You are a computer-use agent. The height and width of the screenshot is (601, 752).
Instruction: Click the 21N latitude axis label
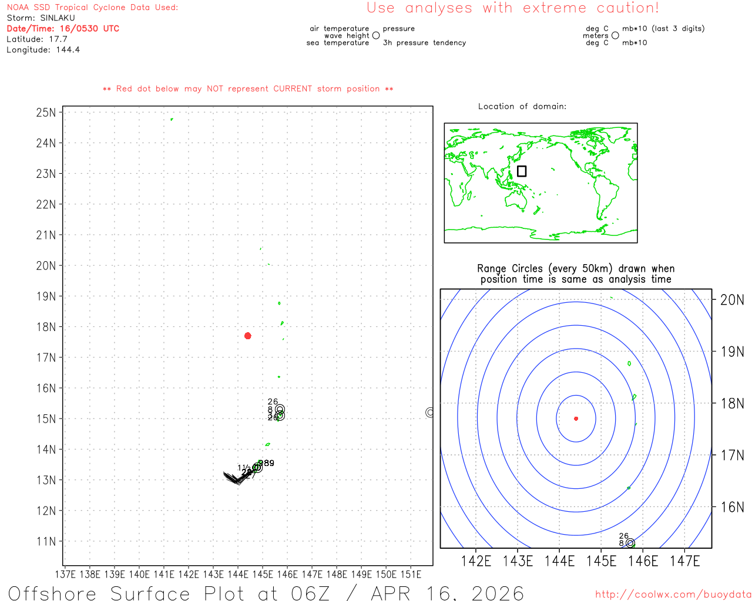click(46, 235)
